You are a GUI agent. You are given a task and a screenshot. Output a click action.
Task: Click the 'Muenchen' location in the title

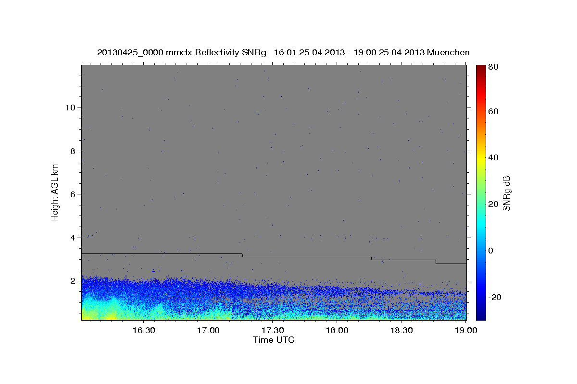pos(448,52)
